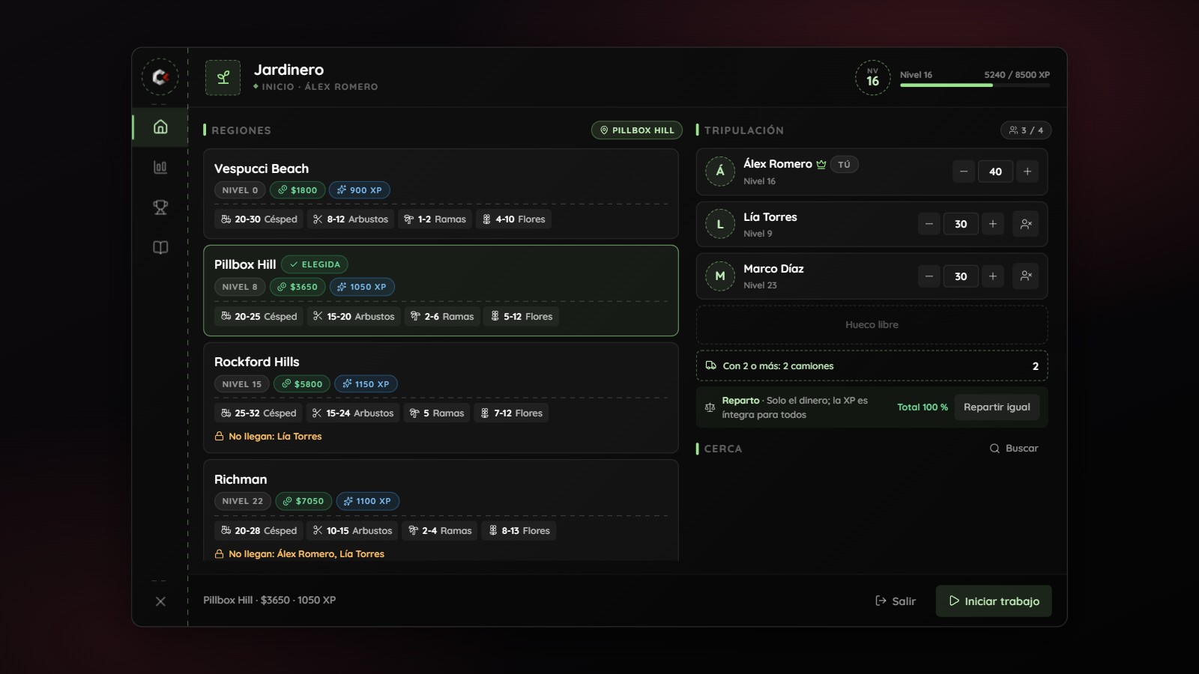1199x674 pixels.
Task: Click the Jardinero plant icon
Action: point(223,77)
